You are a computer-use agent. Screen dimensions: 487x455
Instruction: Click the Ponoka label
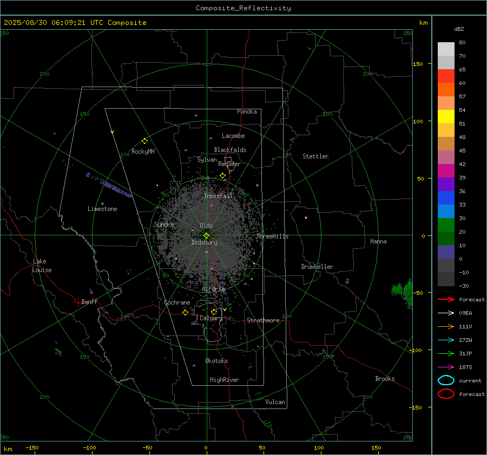click(247, 111)
